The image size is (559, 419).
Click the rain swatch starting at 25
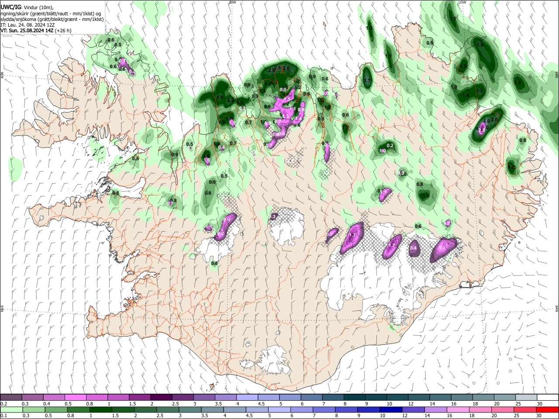tap(524, 409)
